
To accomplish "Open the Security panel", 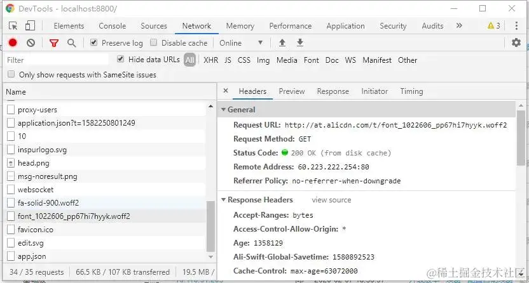I will click(x=393, y=26).
